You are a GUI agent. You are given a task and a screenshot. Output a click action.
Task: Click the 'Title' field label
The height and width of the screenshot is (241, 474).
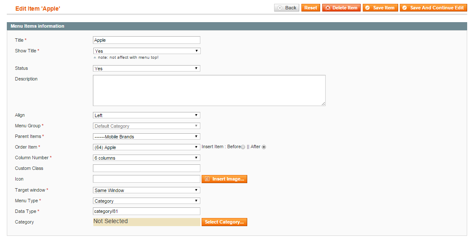pos(19,40)
